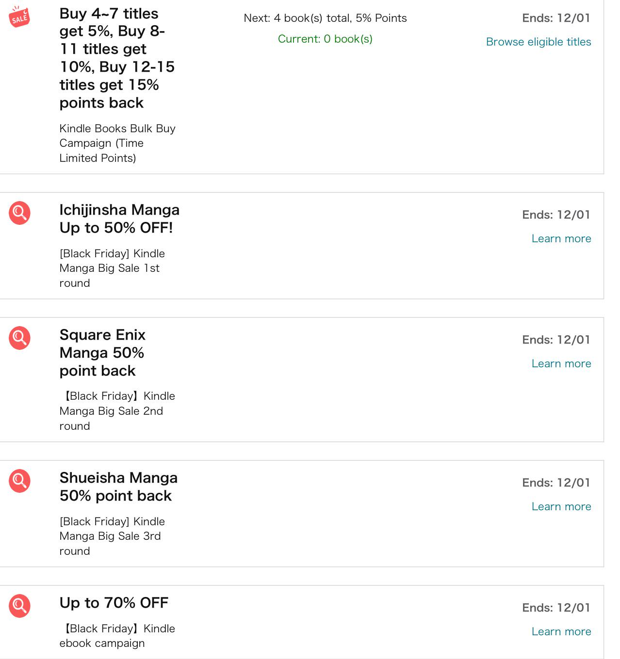
Task: Open Learn more for Square Enix Manga
Action: (561, 363)
